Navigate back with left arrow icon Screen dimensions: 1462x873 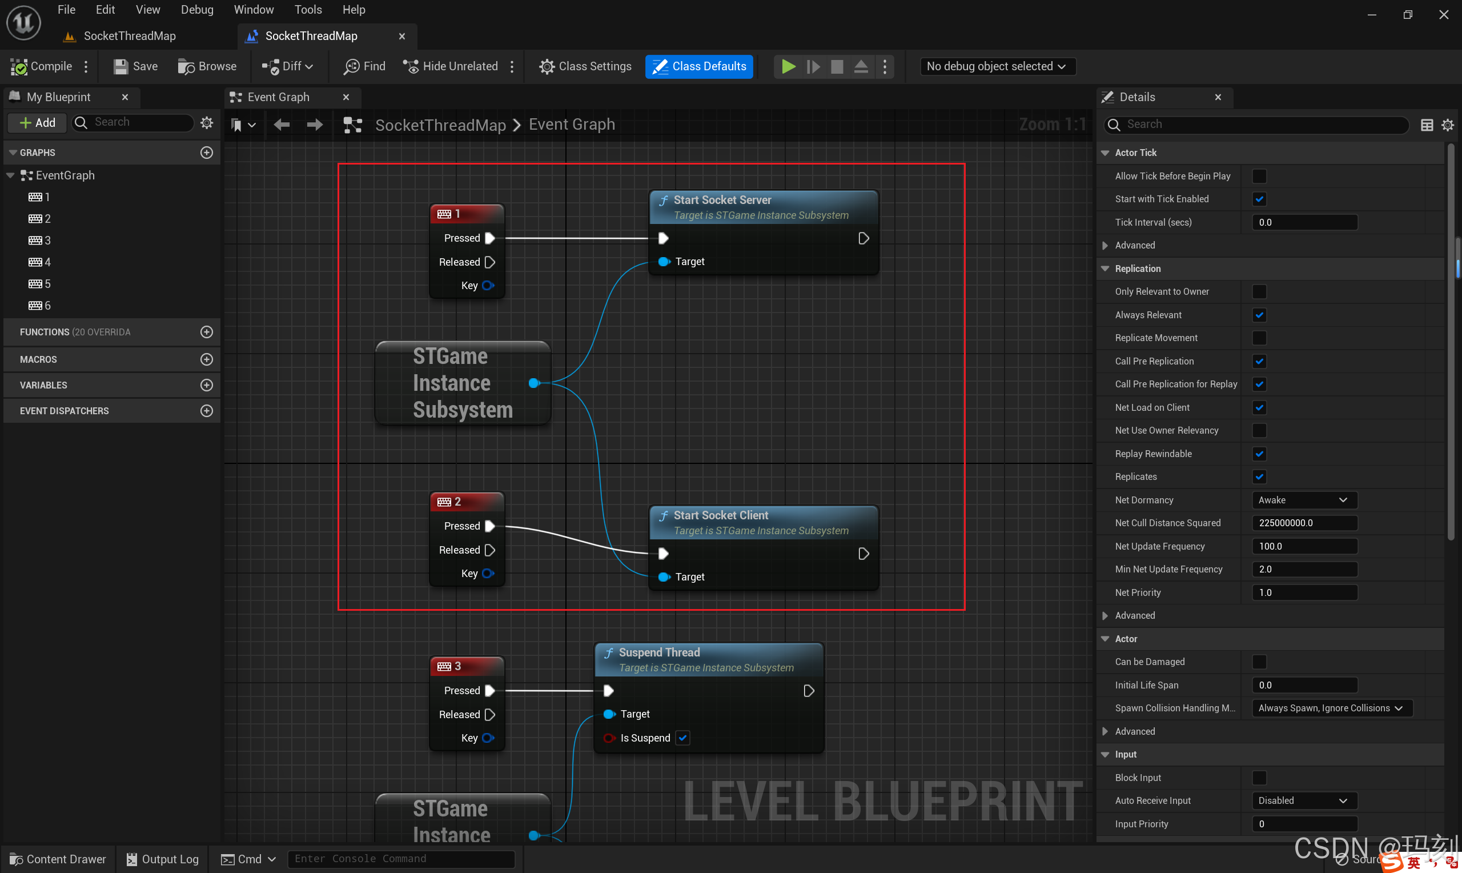282,125
